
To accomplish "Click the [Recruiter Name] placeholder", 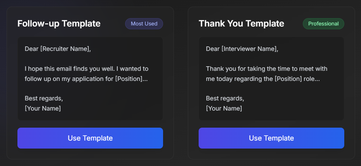I will (x=65, y=49).
